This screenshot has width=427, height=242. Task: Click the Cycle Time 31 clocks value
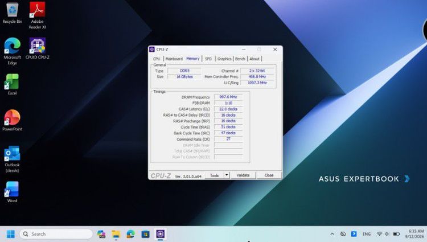click(228, 127)
